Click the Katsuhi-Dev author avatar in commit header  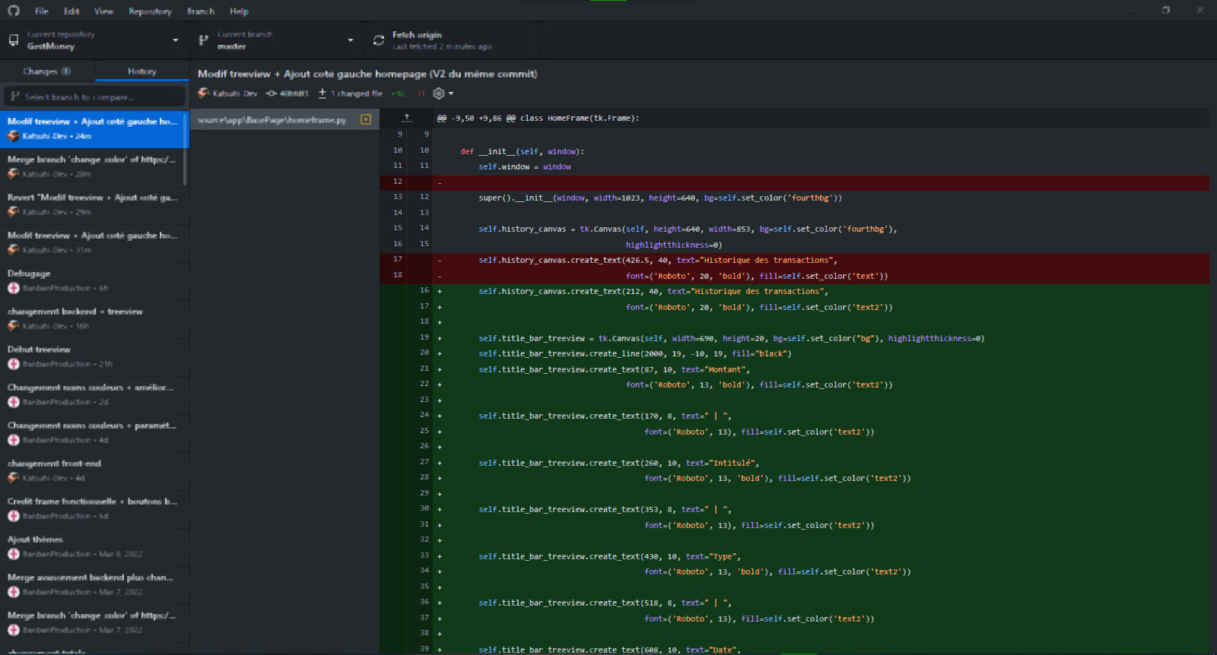pyautogui.click(x=203, y=93)
